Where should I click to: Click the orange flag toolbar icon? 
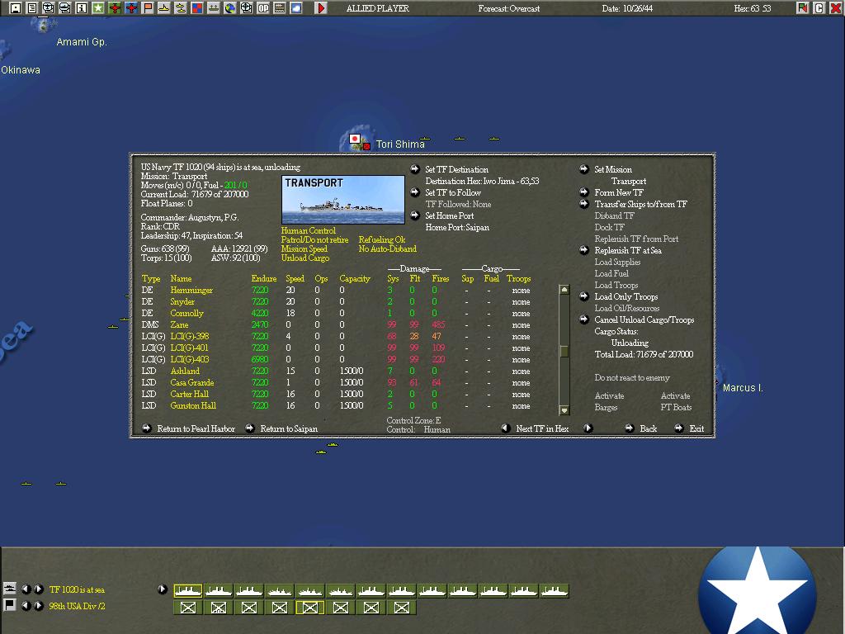[148, 8]
